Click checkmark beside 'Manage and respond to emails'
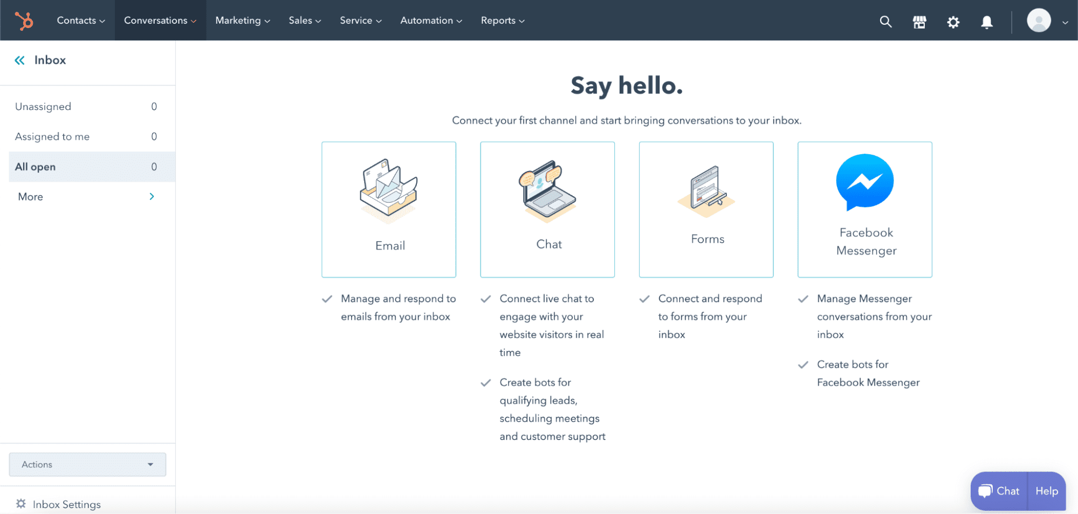The height and width of the screenshot is (514, 1078). [327, 299]
